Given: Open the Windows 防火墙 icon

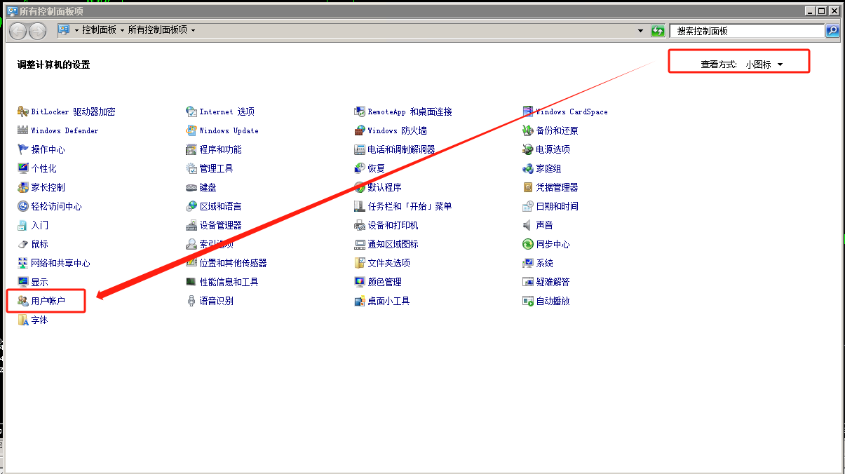Looking at the screenshot, I should pyautogui.click(x=360, y=130).
